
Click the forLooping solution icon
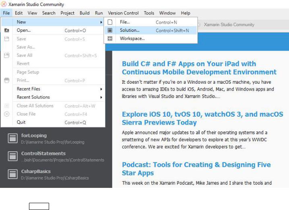coord(13,138)
